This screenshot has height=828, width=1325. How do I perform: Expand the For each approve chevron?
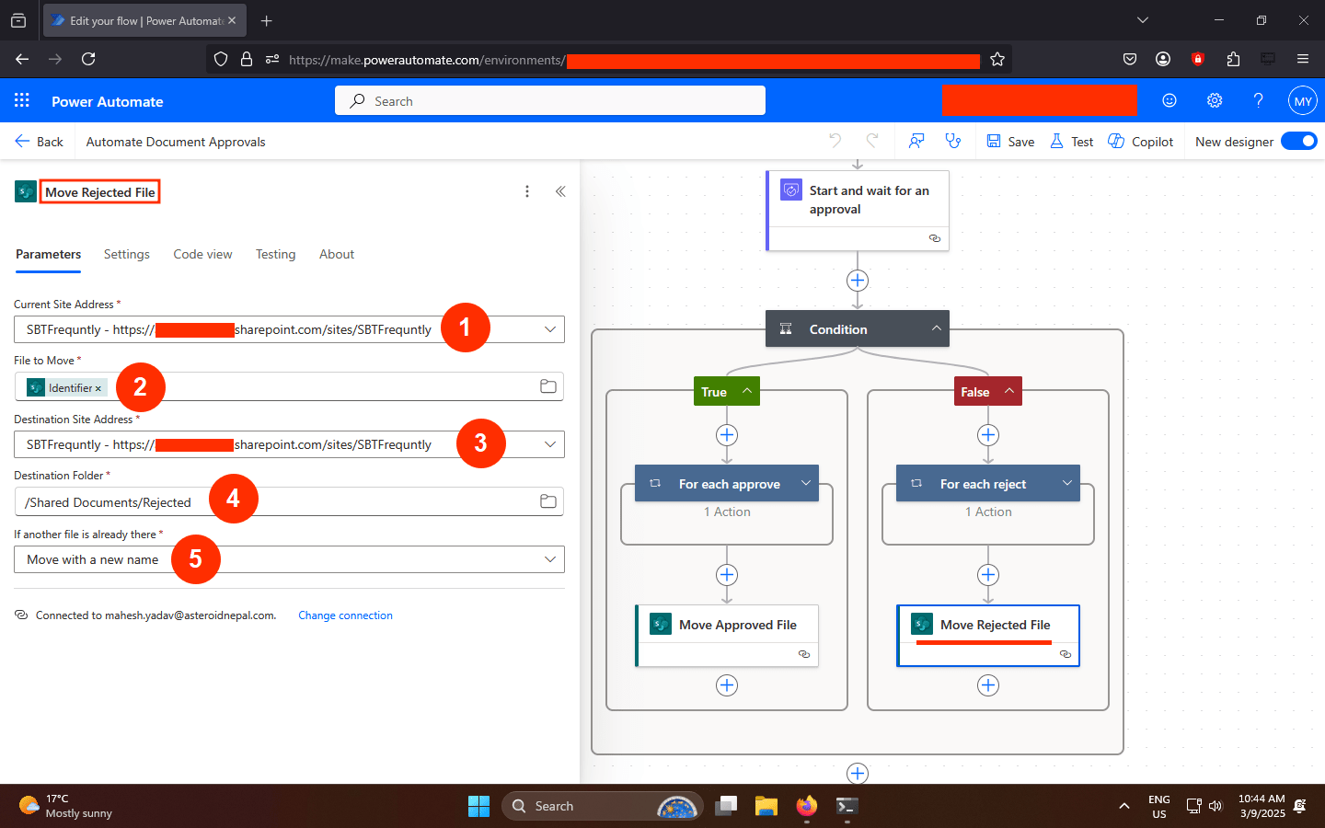pos(806,483)
